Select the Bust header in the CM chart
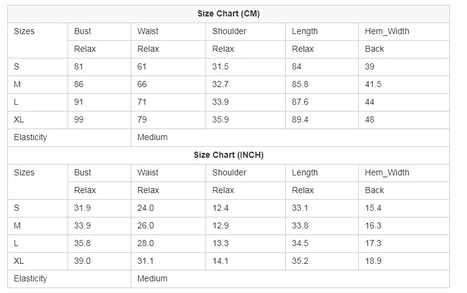The height and width of the screenshot is (293, 467). click(x=83, y=31)
